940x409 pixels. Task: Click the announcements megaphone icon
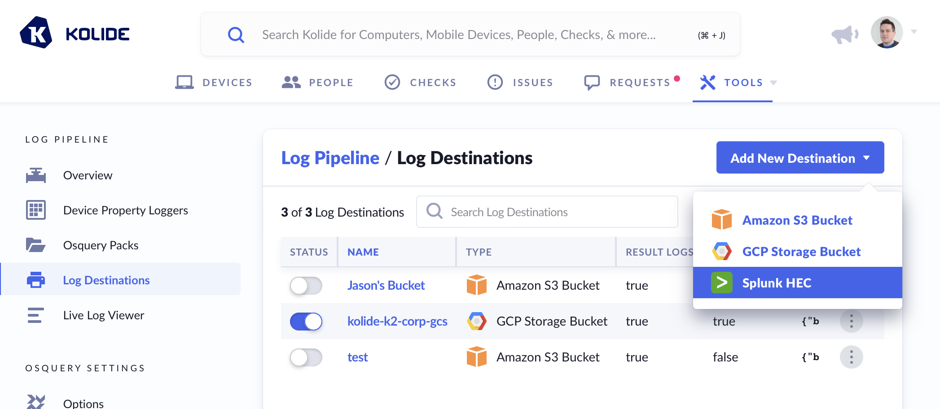(x=844, y=34)
